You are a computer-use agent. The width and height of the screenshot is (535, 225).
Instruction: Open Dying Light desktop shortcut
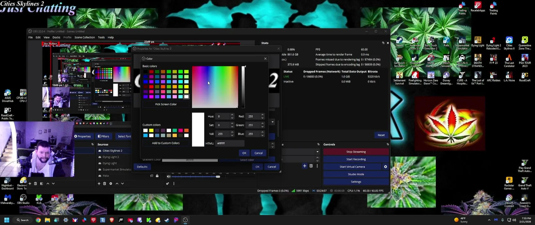pos(478,42)
